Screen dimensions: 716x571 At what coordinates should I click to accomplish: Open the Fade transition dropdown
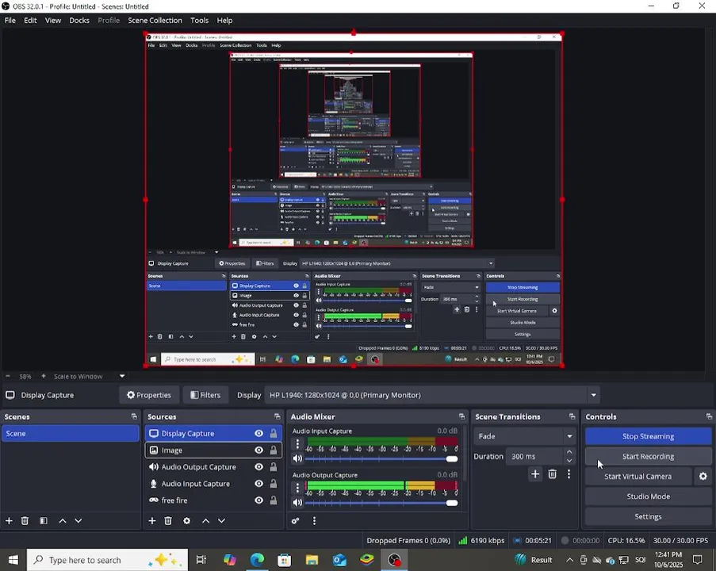click(x=524, y=436)
